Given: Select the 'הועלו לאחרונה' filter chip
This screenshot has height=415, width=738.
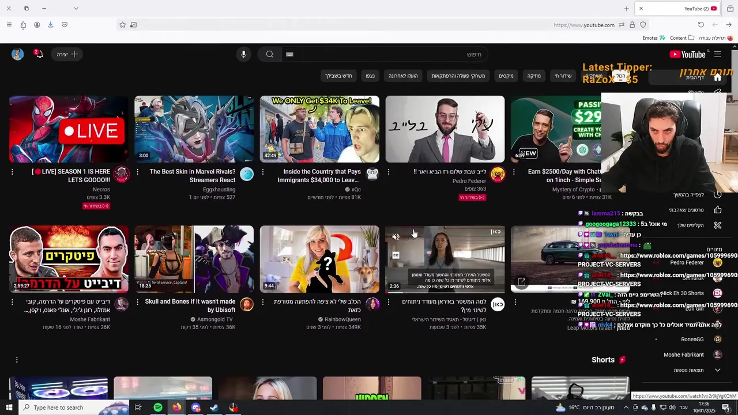Looking at the screenshot, I should [403, 76].
